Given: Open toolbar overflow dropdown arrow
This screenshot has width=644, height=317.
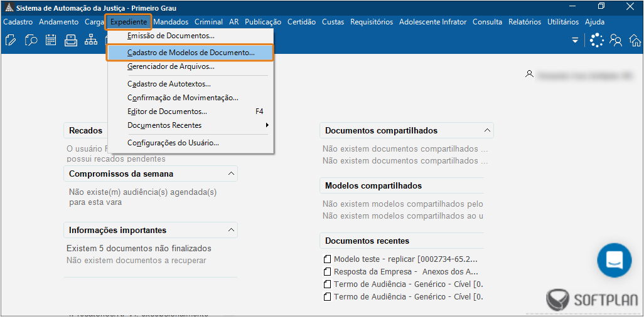Looking at the screenshot, I should pyautogui.click(x=576, y=40).
